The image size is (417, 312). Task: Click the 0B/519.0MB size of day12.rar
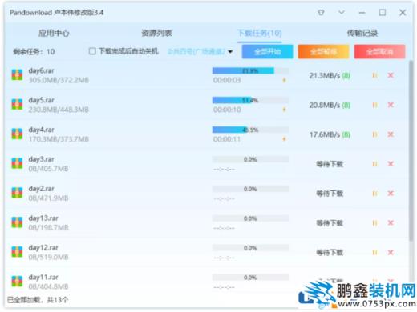pyautogui.click(x=48, y=258)
